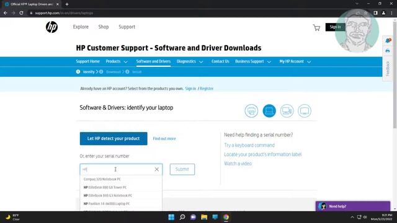Open the Explore menu
Viewport: 397px width, 223px height.
pyautogui.click(x=81, y=27)
